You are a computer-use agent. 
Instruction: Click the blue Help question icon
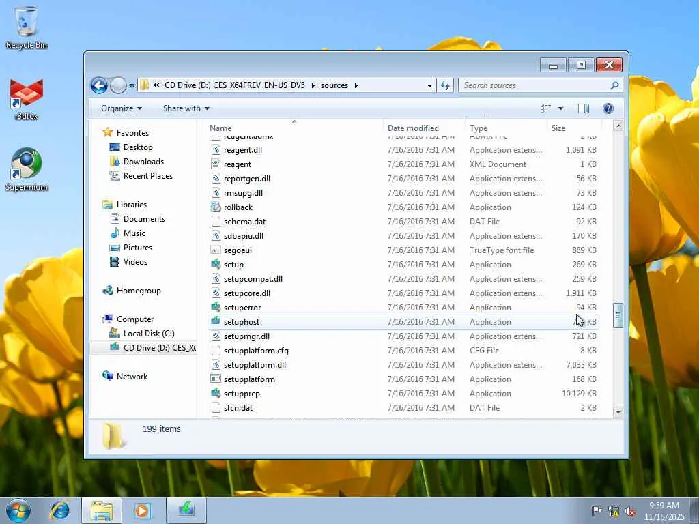coord(608,108)
